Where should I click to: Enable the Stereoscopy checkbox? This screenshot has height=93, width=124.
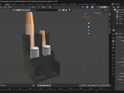(x=119, y=76)
